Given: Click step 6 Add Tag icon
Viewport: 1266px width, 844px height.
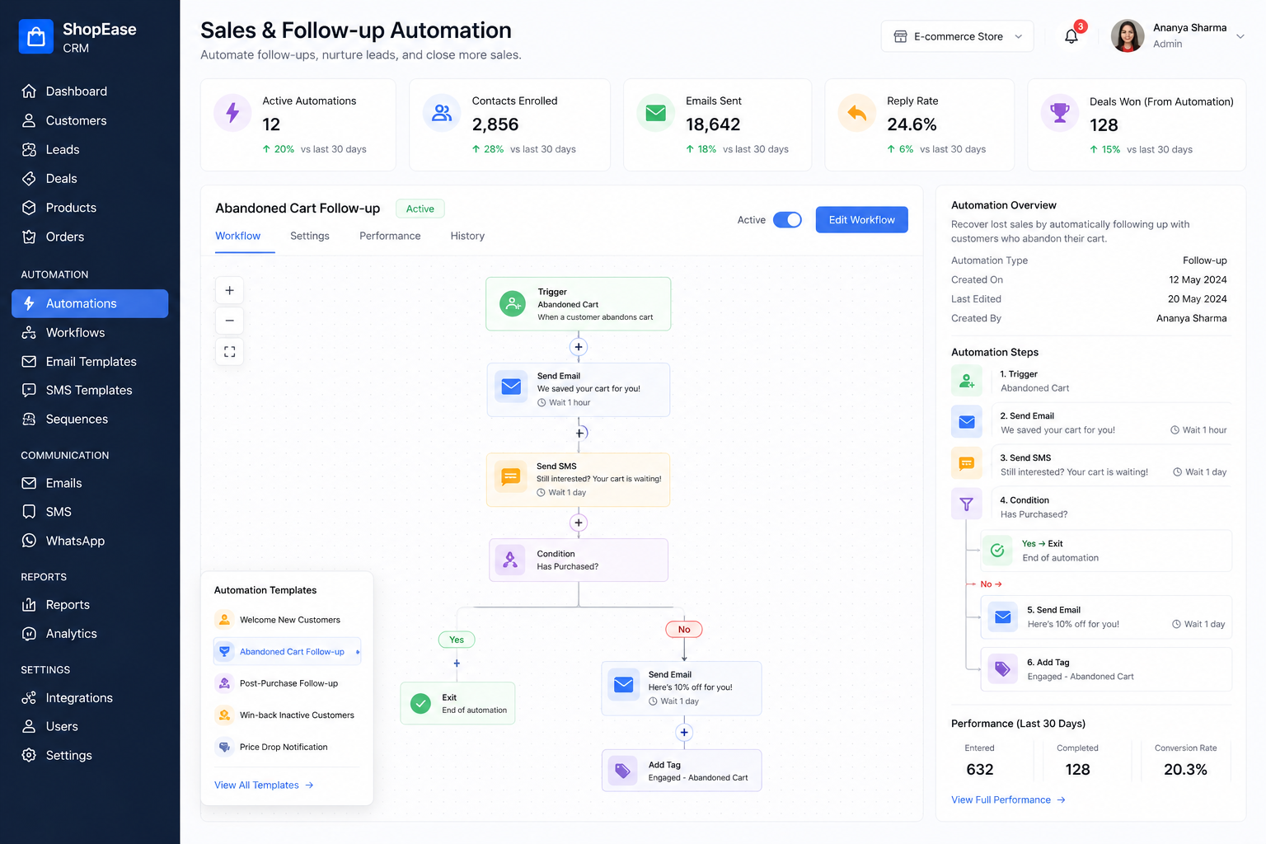Looking at the screenshot, I should [1002, 668].
